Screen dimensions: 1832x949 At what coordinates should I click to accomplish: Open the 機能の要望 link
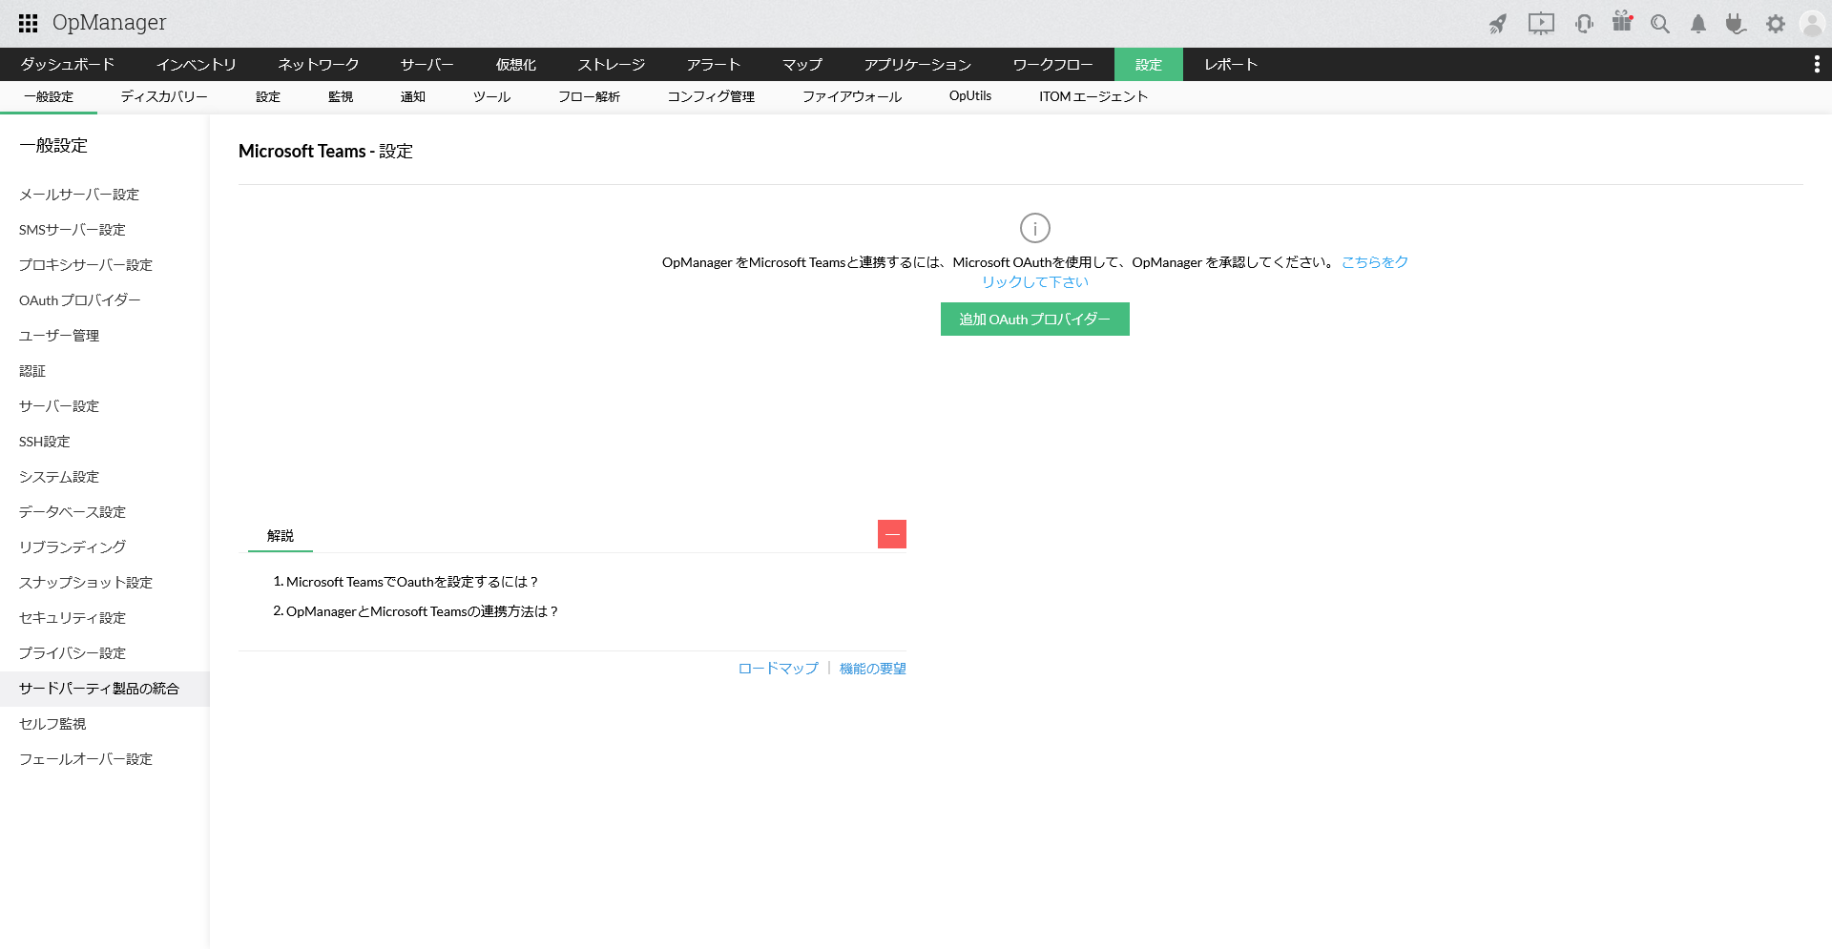pos(873,669)
